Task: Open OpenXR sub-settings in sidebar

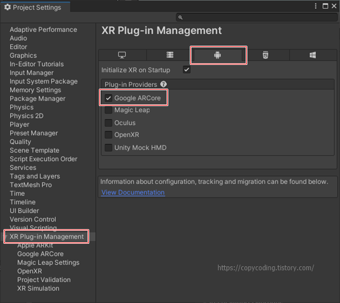Action: [x=30, y=271]
